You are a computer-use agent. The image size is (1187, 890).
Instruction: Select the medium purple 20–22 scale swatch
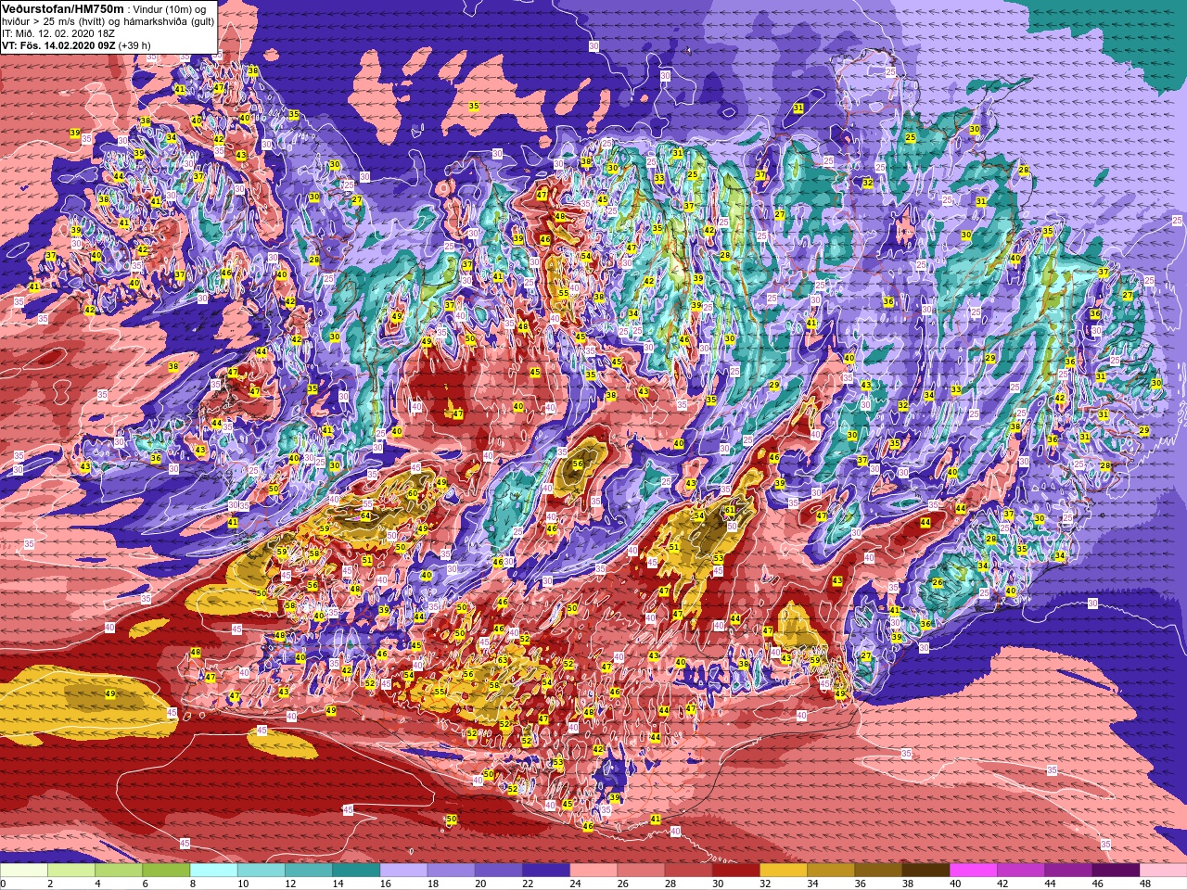coord(498,870)
